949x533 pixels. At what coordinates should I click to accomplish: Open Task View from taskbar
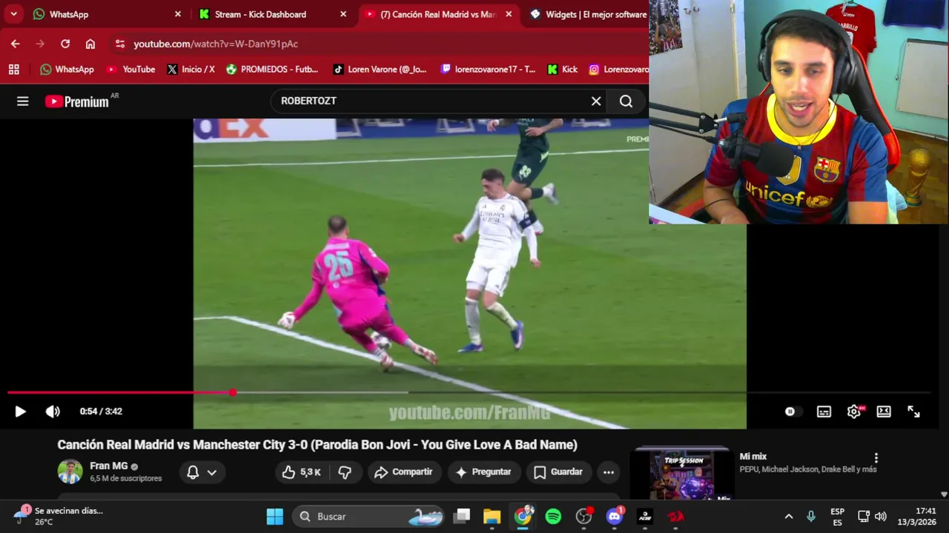(463, 516)
